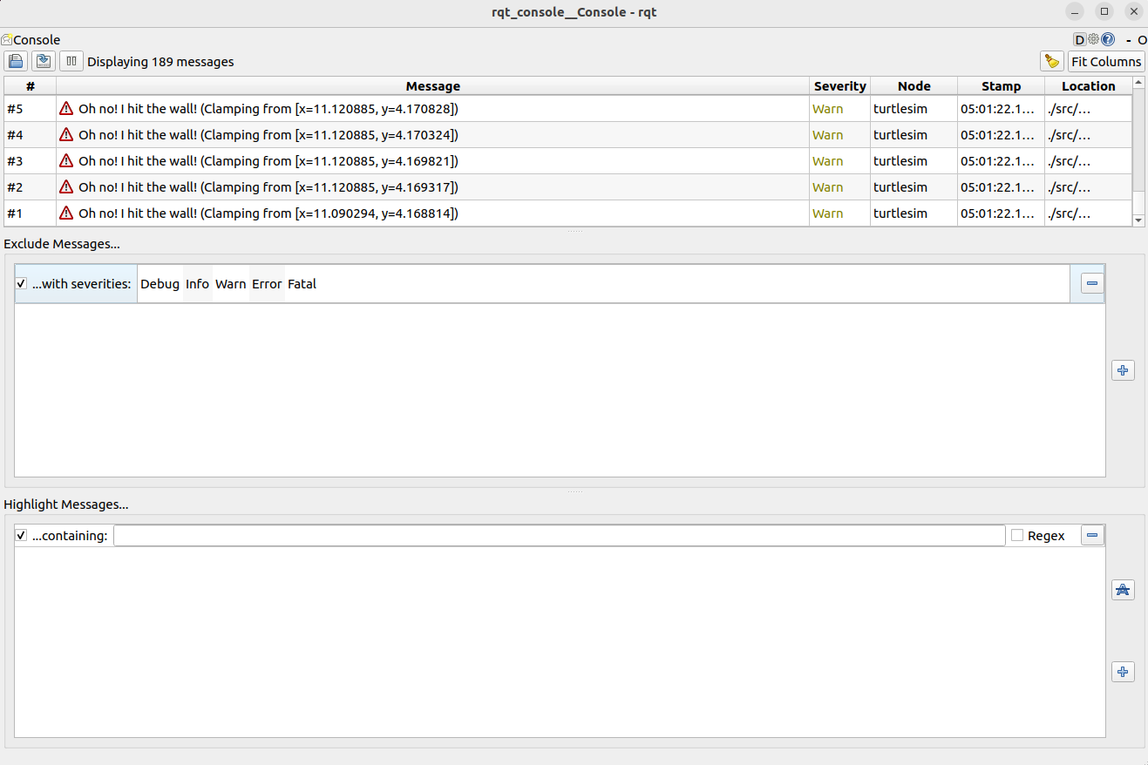1148x765 pixels.
Task: Sort by the Severity column header
Action: coord(840,86)
